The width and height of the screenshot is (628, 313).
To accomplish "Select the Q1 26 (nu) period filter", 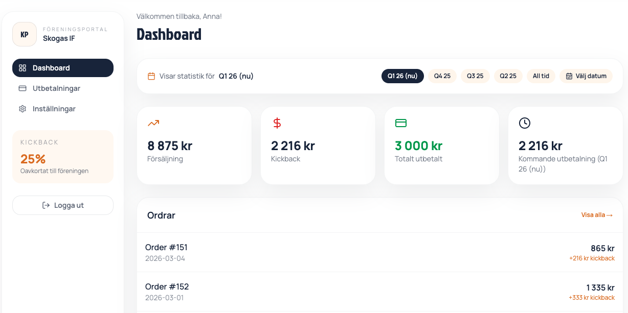I will click(x=402, y=76).
